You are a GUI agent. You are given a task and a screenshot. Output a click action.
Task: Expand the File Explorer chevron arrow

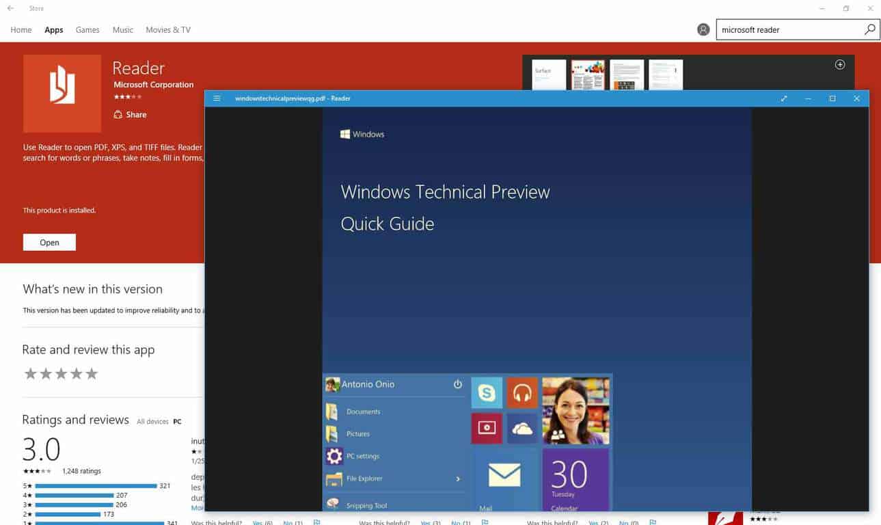(458, 479)
